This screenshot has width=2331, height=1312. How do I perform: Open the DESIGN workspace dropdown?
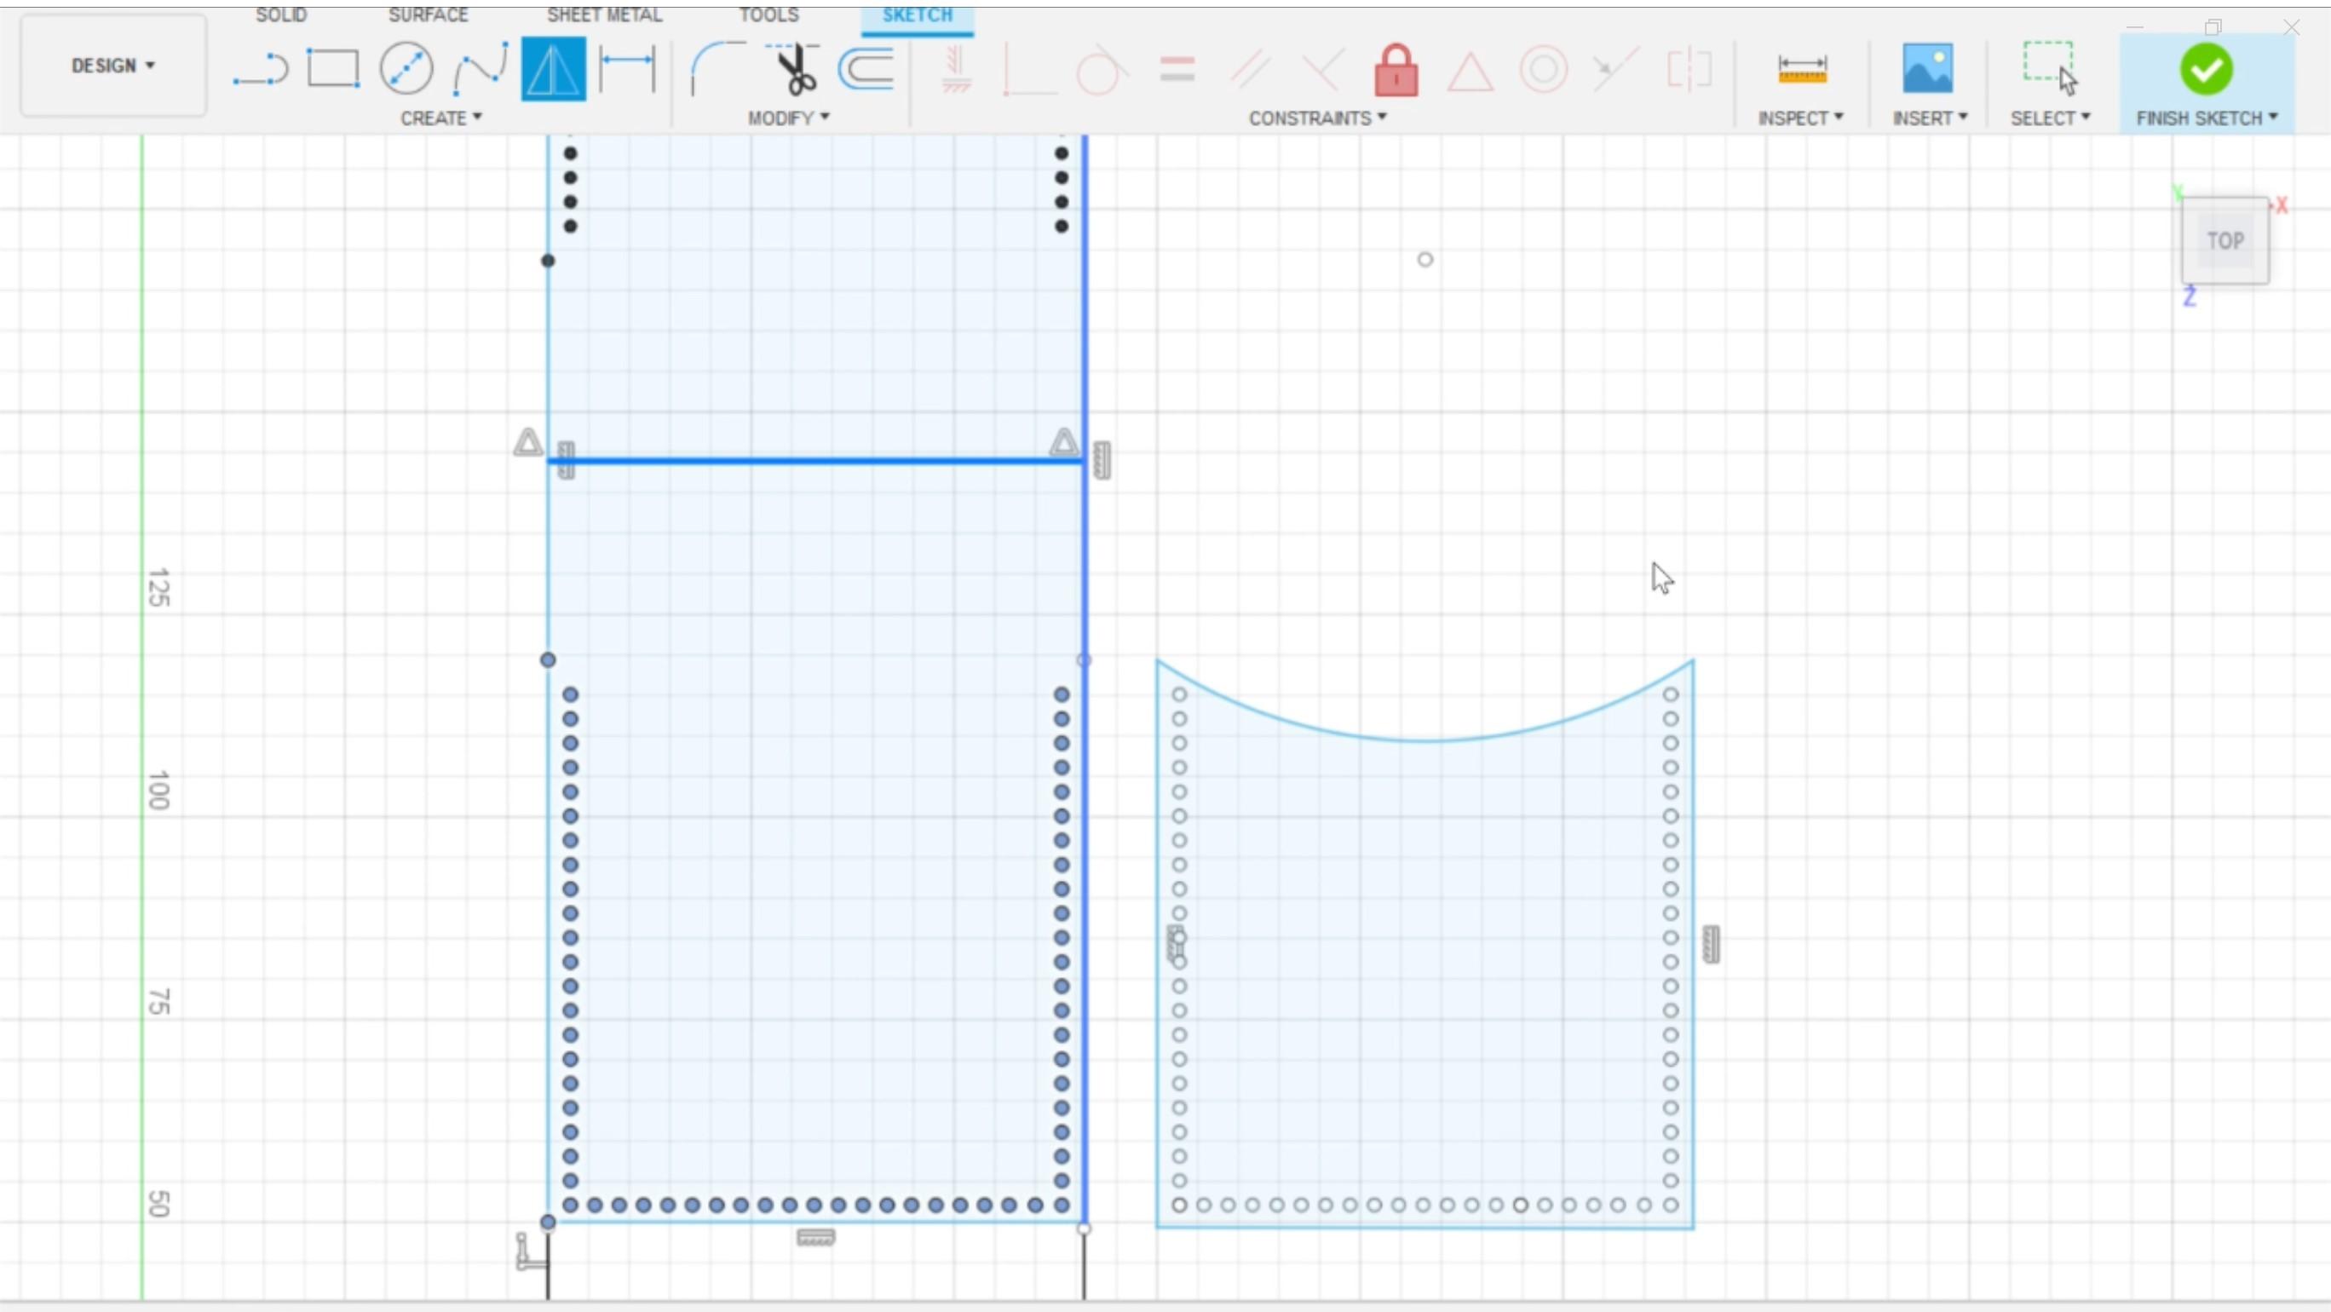(x=113, y=65)
